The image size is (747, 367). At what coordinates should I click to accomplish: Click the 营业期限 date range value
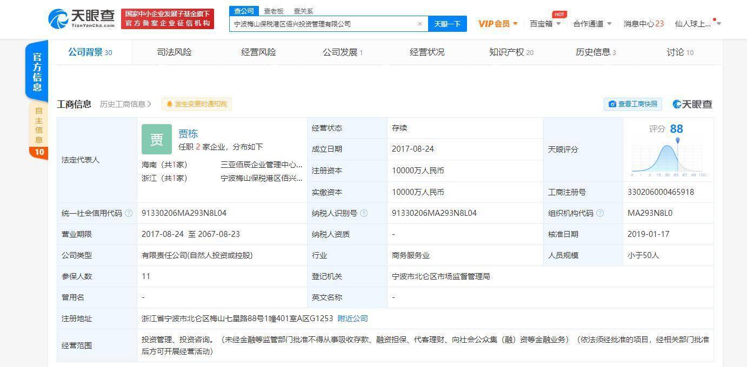click(191, 234)
